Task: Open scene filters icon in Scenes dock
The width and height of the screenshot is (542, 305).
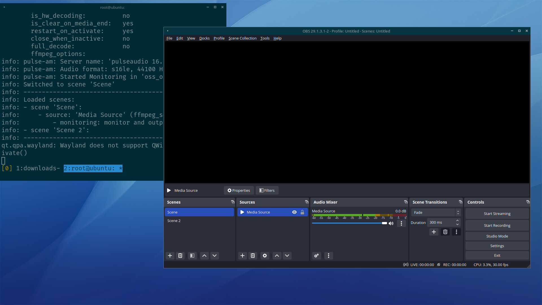Action: click(192, 256)
